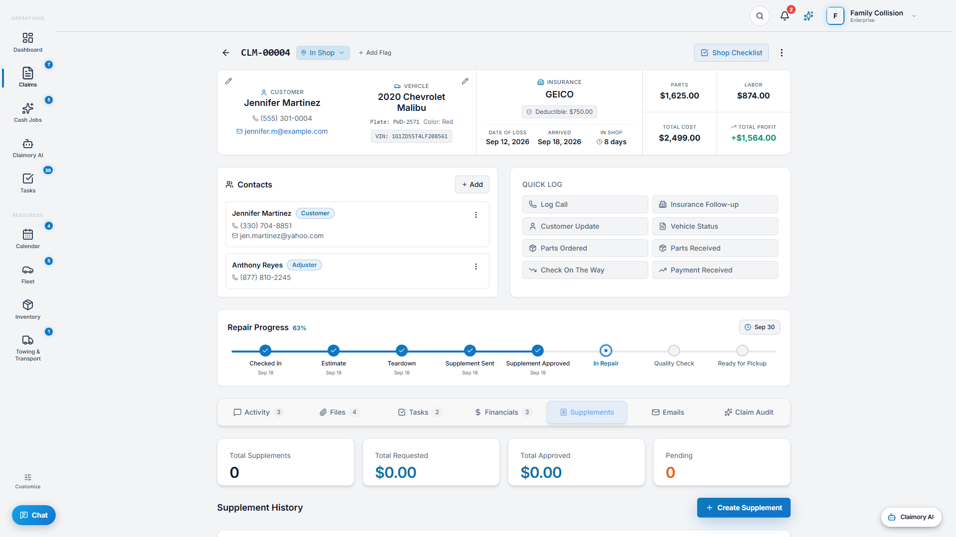Select Ready for Pickup step

(x=742, y=351)
